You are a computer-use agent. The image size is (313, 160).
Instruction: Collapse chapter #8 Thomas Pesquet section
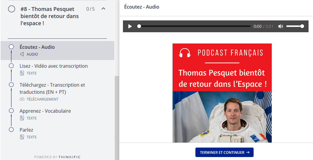[103, 9]
